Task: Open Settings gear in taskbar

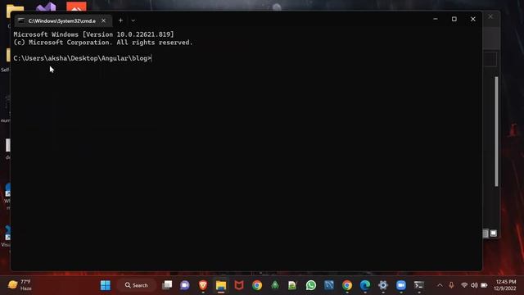Action: 383,285
